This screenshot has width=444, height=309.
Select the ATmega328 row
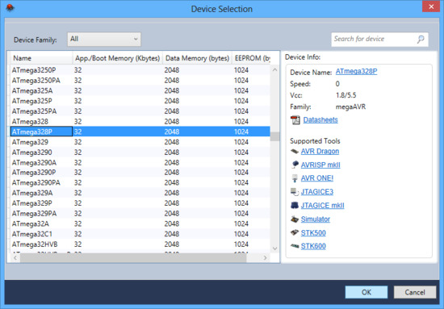tap(140, 121)
